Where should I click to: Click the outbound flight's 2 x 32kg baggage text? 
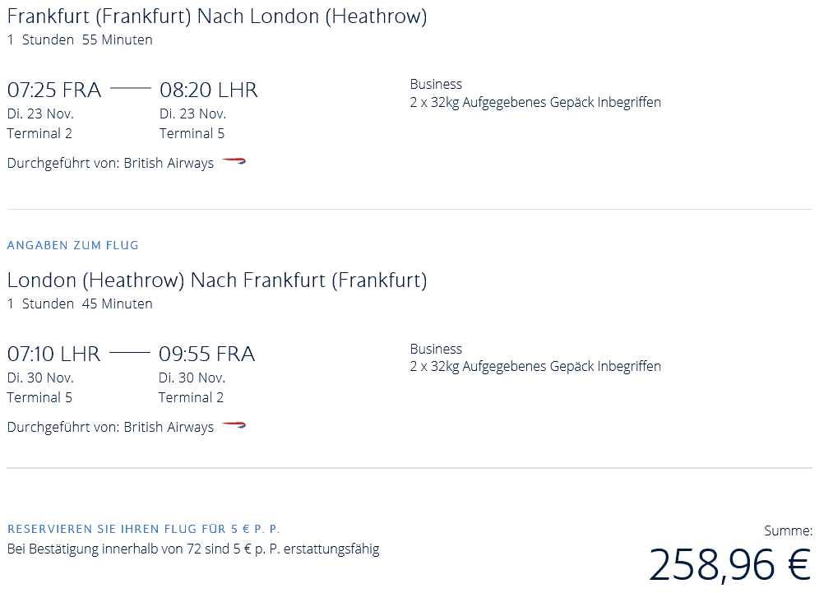535,102
